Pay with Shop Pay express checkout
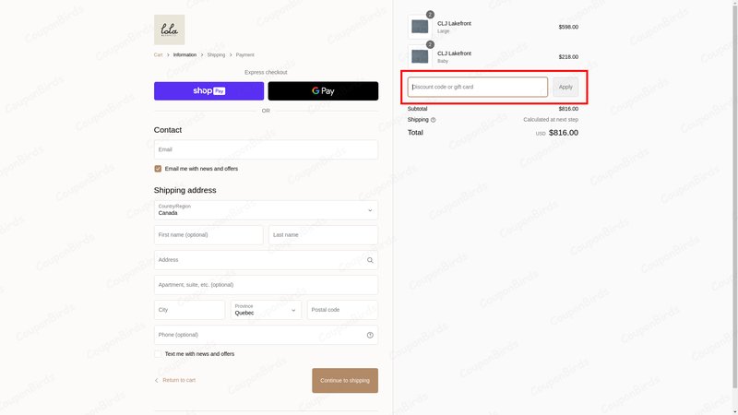This screenshot has height=415, width=738. [x=209, y=90]
